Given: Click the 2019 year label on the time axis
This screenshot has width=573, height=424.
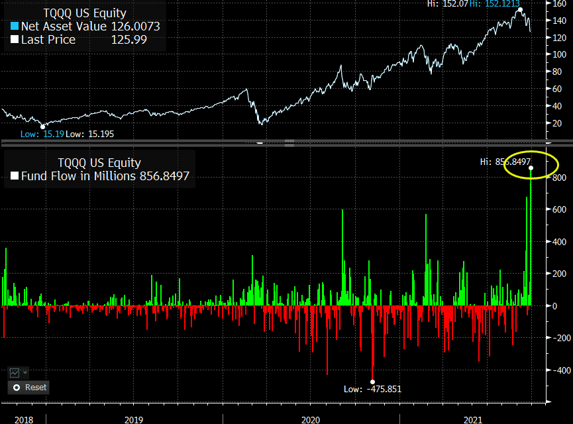Looking at the screenshot, I should pyautogui.click(x=134, y=419).
